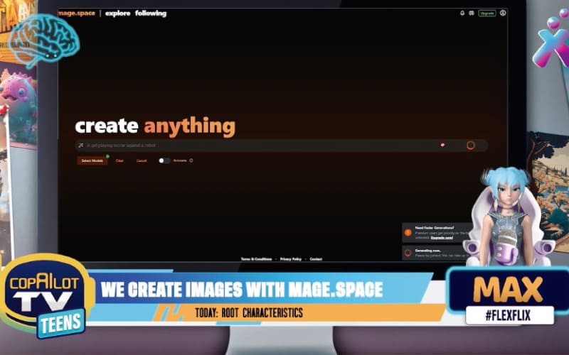This screenshot has height=355, width=569.
Task: Go to the explore tab
Action: 117,13
